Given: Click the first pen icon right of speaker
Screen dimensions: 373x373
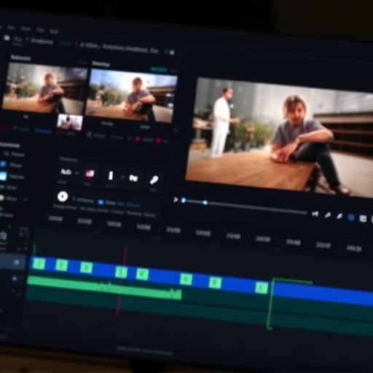Looking at the screenshot, I should coord(328,215).
